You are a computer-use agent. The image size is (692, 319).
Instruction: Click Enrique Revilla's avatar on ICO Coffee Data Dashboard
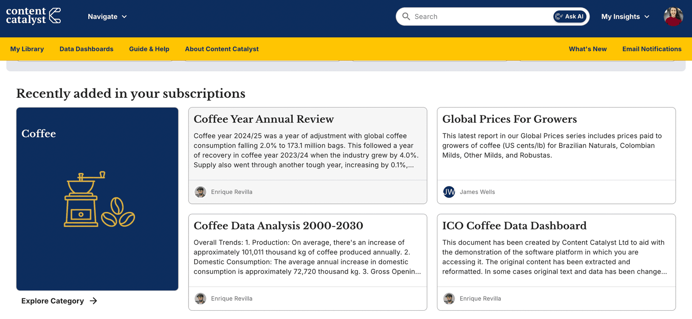449,298
